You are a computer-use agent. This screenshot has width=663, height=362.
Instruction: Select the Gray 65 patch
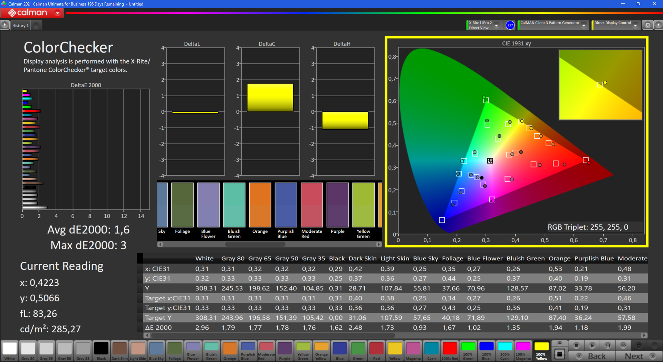46,351
